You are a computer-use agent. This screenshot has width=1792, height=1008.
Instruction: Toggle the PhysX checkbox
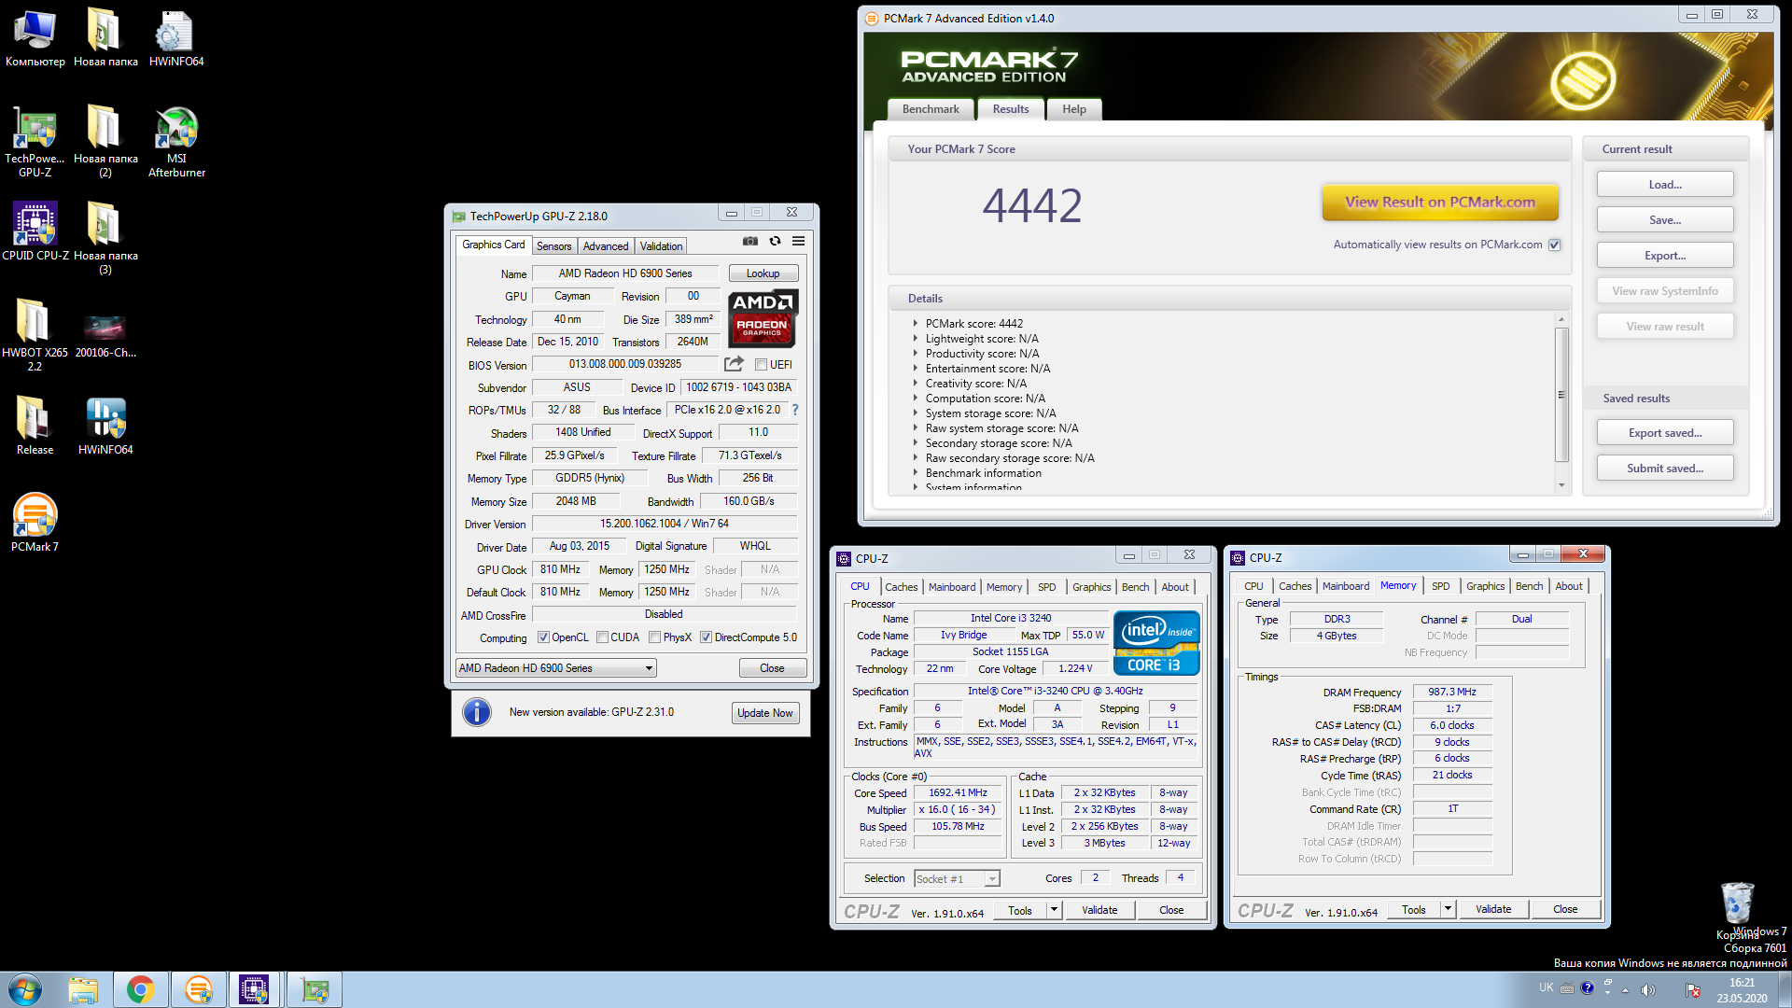point(655,637)
